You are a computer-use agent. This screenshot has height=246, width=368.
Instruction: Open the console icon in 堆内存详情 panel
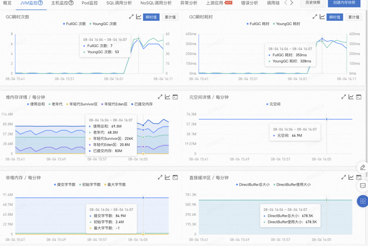click(x=175, y=97)
